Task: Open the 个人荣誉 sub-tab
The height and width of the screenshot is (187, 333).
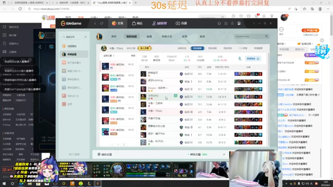Action: click(x=243, y=48)
